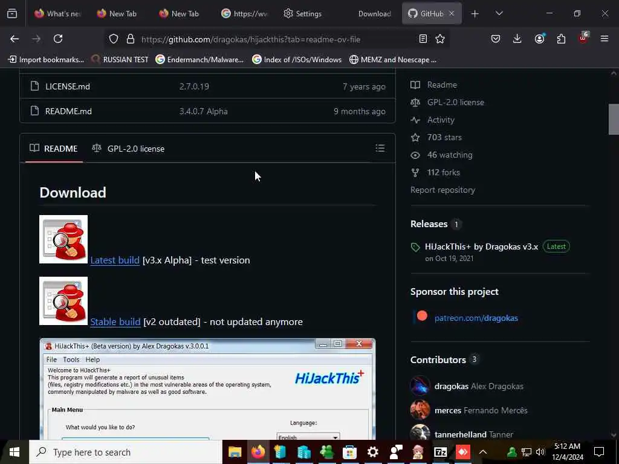Click the page vertical scrollbar thumb

(x=614, y=119)
